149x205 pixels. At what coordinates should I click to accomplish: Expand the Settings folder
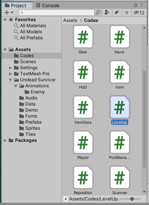11,68
